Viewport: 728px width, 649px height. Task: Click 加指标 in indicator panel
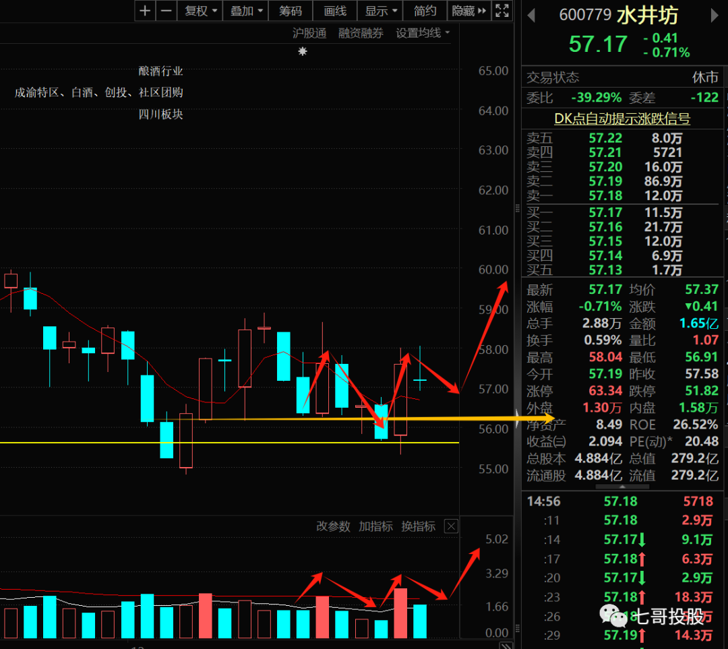[x=375, y=526]
